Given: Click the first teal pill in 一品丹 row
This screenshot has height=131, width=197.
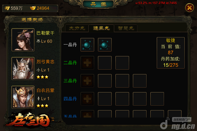Looking at the screenshot, I should (x=87, y=45).
